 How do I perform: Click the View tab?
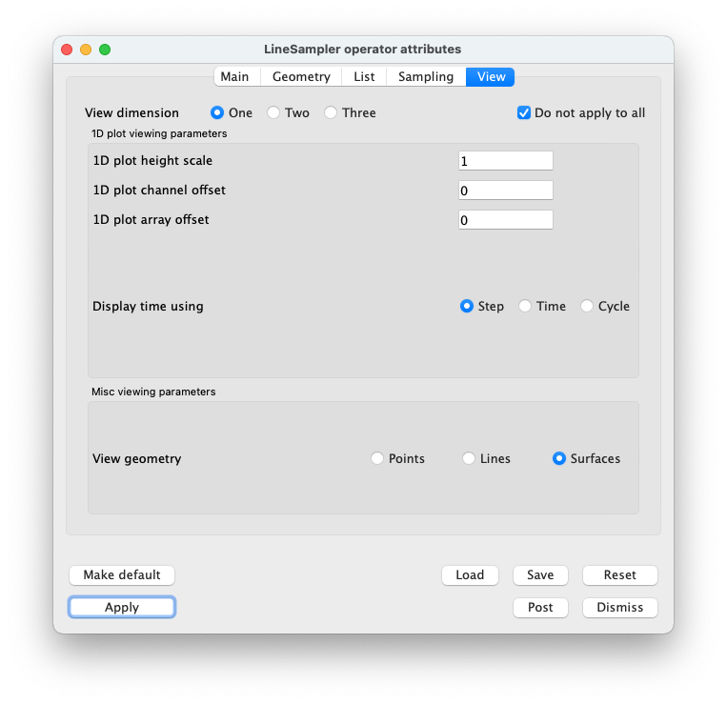point(490,77)
